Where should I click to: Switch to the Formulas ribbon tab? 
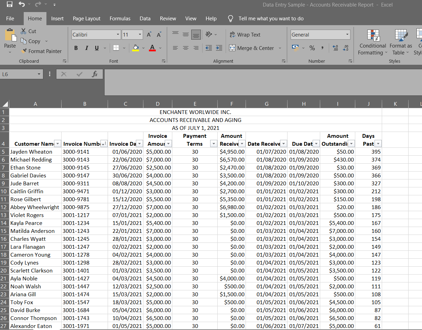pyautogui.click(x=120, y=19)
